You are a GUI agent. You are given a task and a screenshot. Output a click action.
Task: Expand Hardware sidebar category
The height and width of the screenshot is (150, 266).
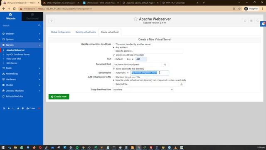click(x=22, y=79)
